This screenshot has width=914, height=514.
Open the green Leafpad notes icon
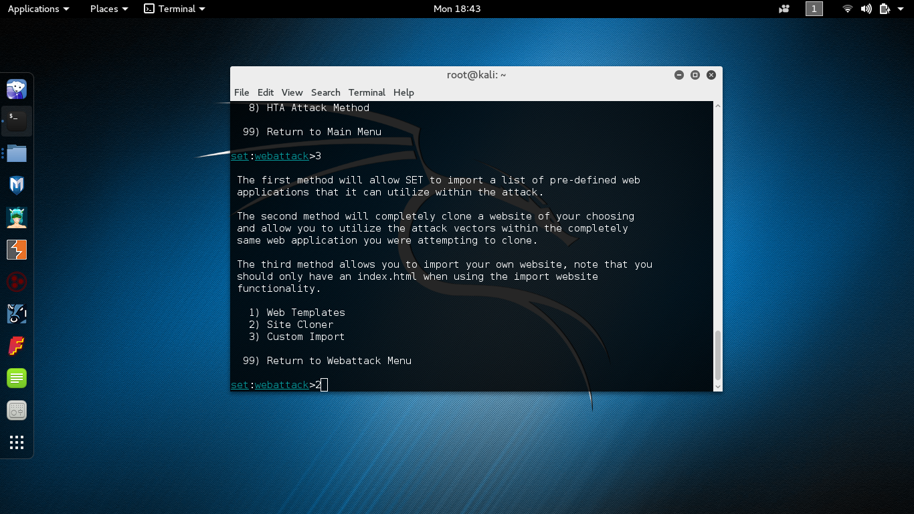[x=17, y=378]
